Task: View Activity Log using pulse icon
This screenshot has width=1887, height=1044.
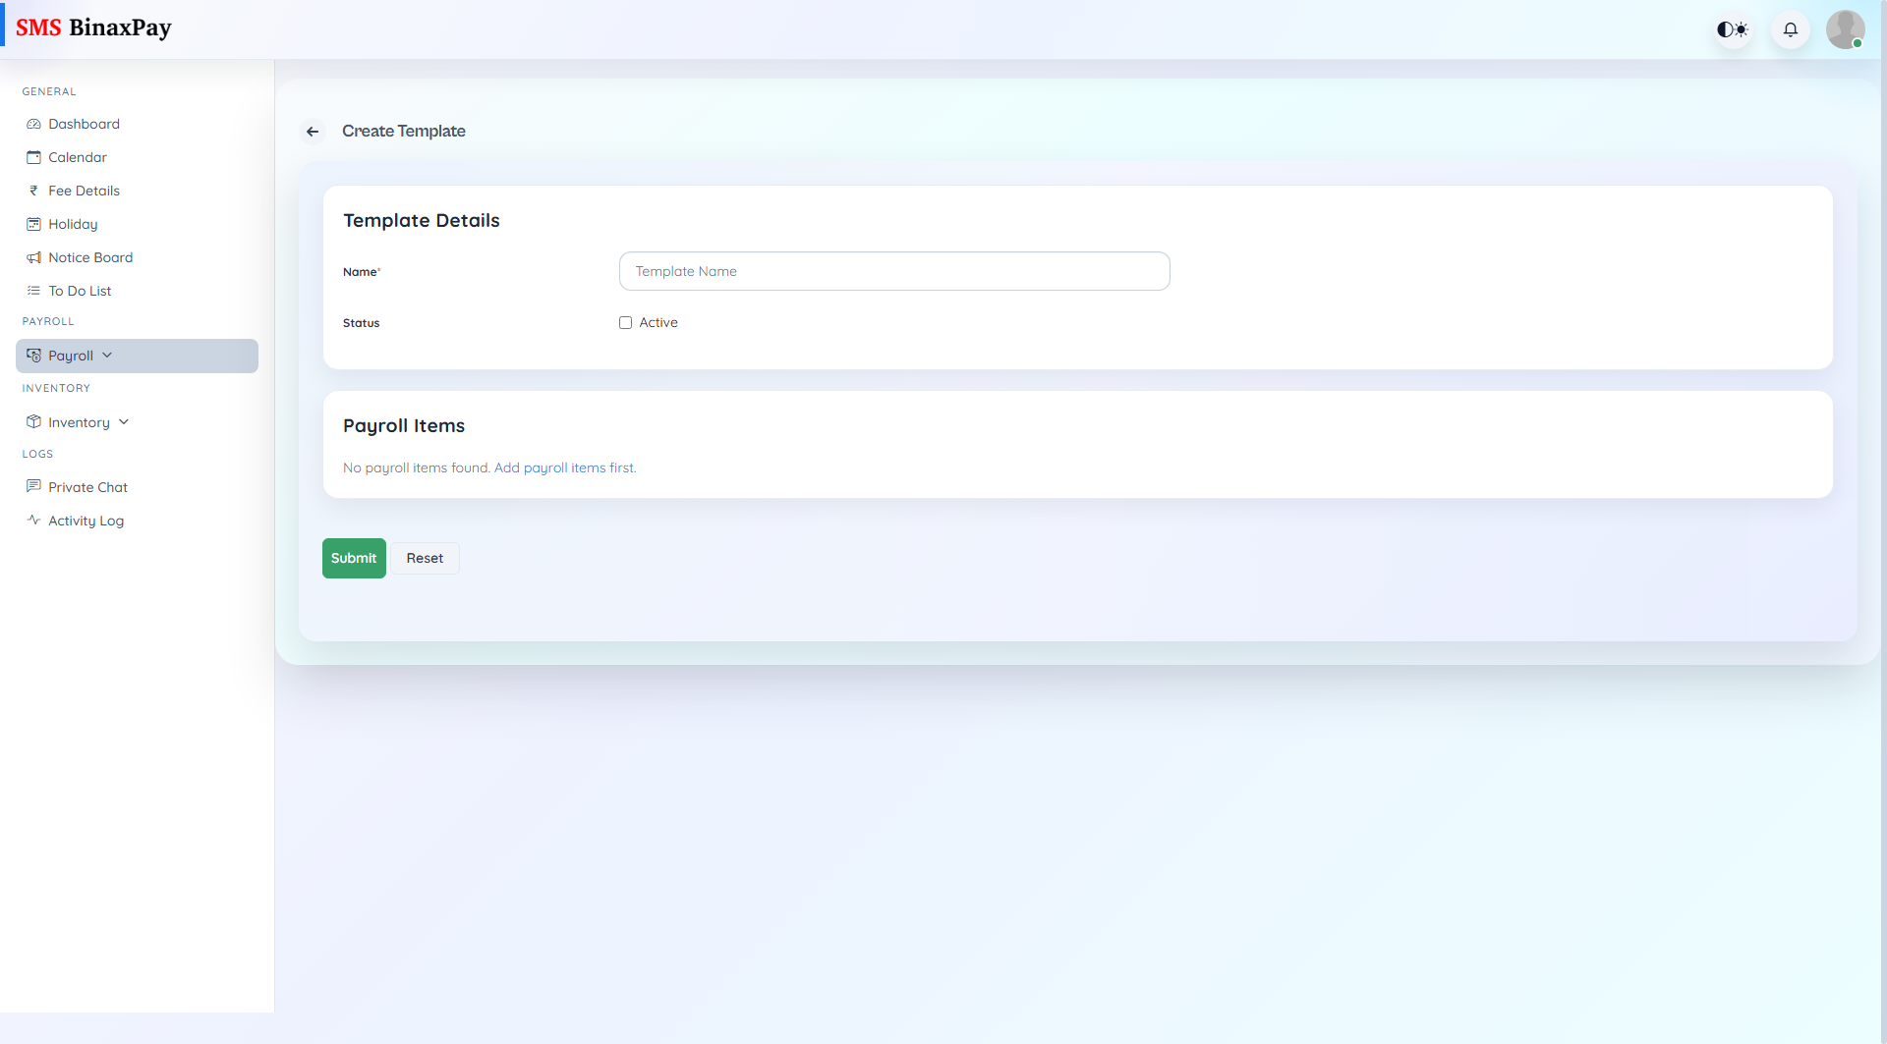Action: pyautogui.click(x=34, y=521)
